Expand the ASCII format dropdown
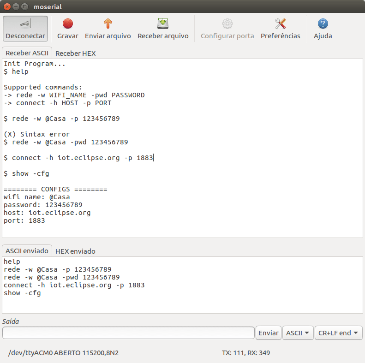 (298, 333)
